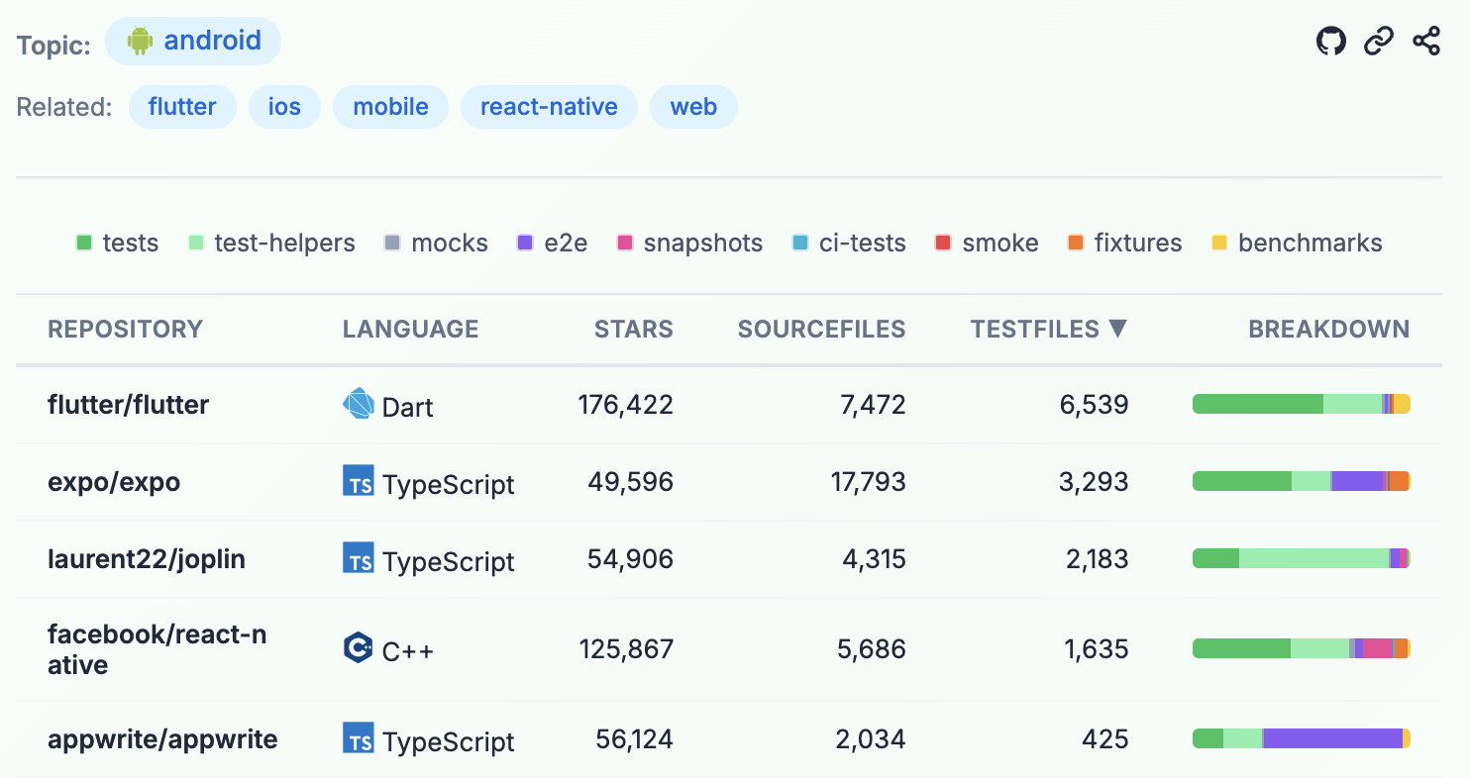Click the Testfiles sort arrow
1470x778 pixels.
point(1117,329)
